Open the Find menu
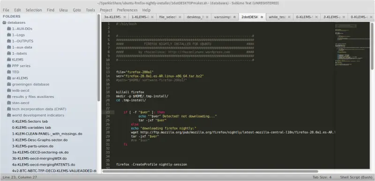The width and height of the screenshot is (375, 181). click(51, 10)
